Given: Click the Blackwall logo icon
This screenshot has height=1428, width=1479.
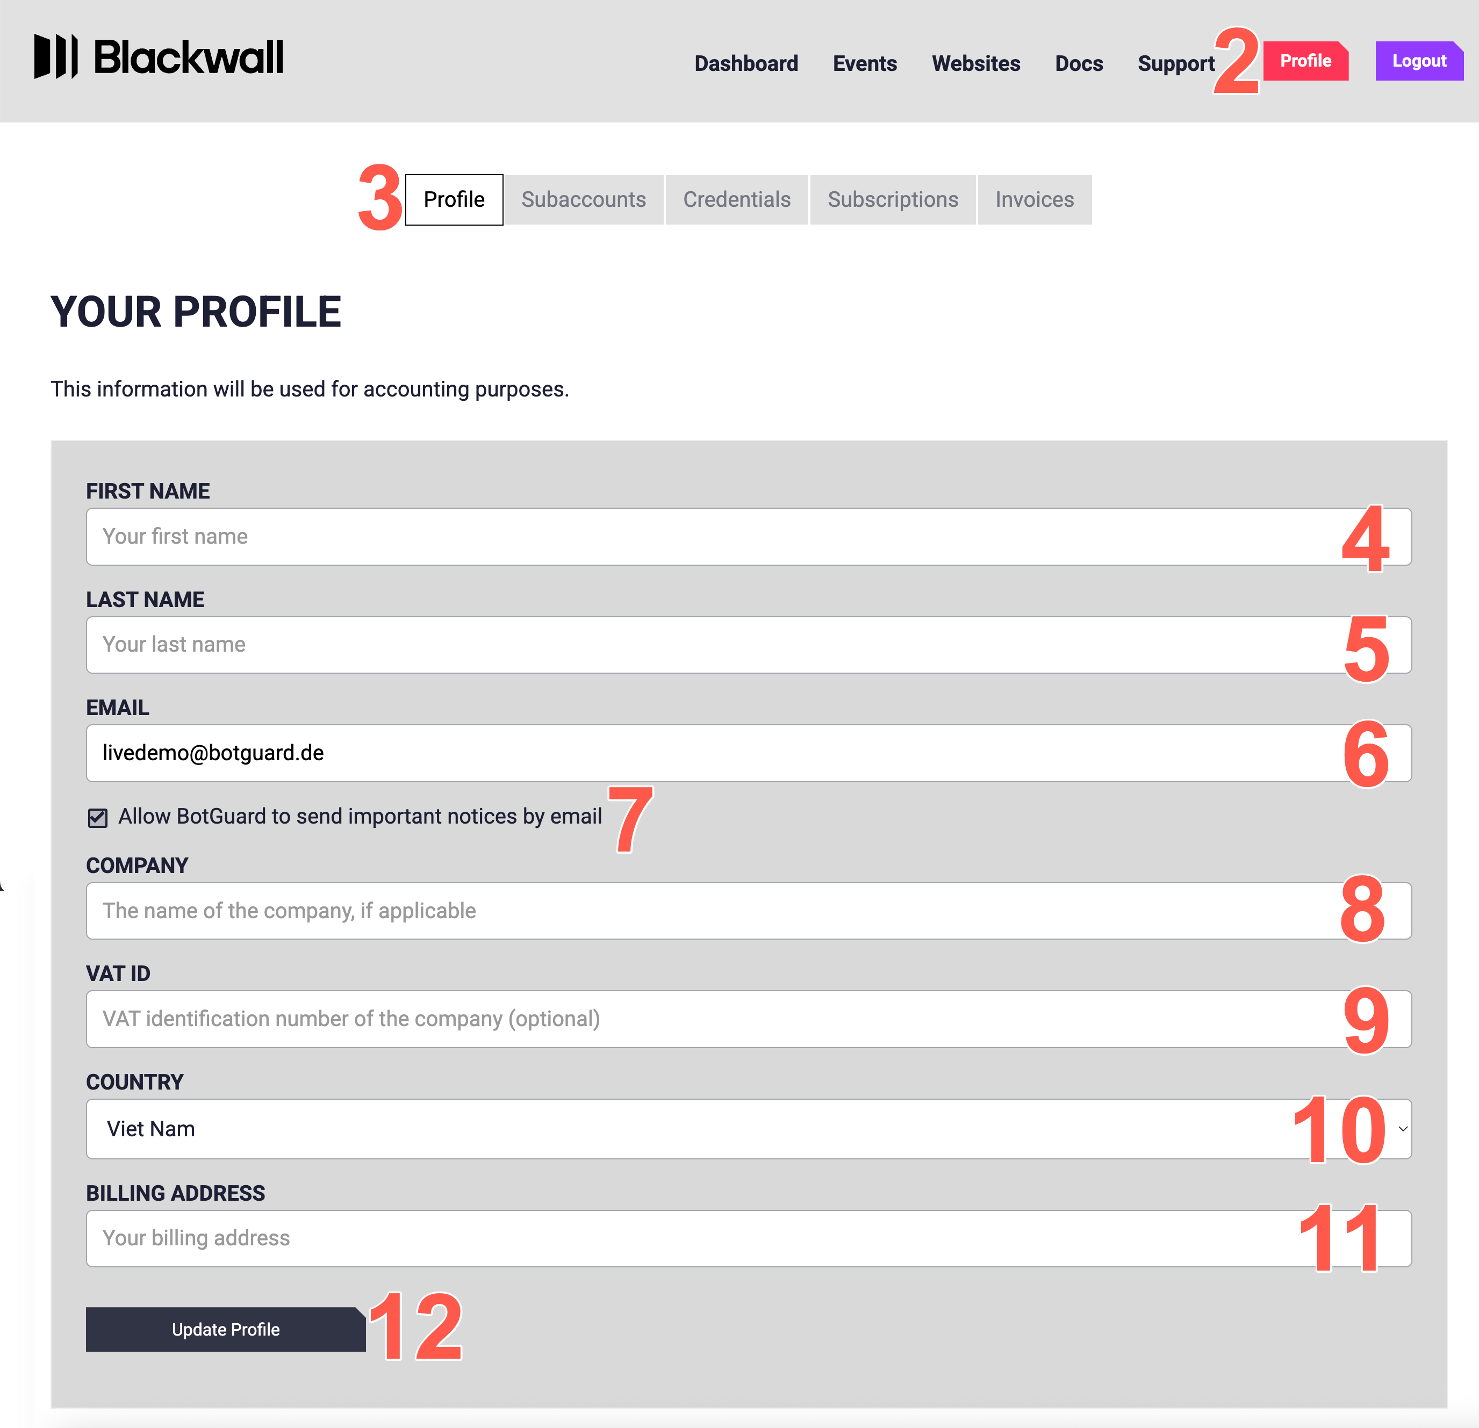Looking at the screenshot, I should point(56,56).
